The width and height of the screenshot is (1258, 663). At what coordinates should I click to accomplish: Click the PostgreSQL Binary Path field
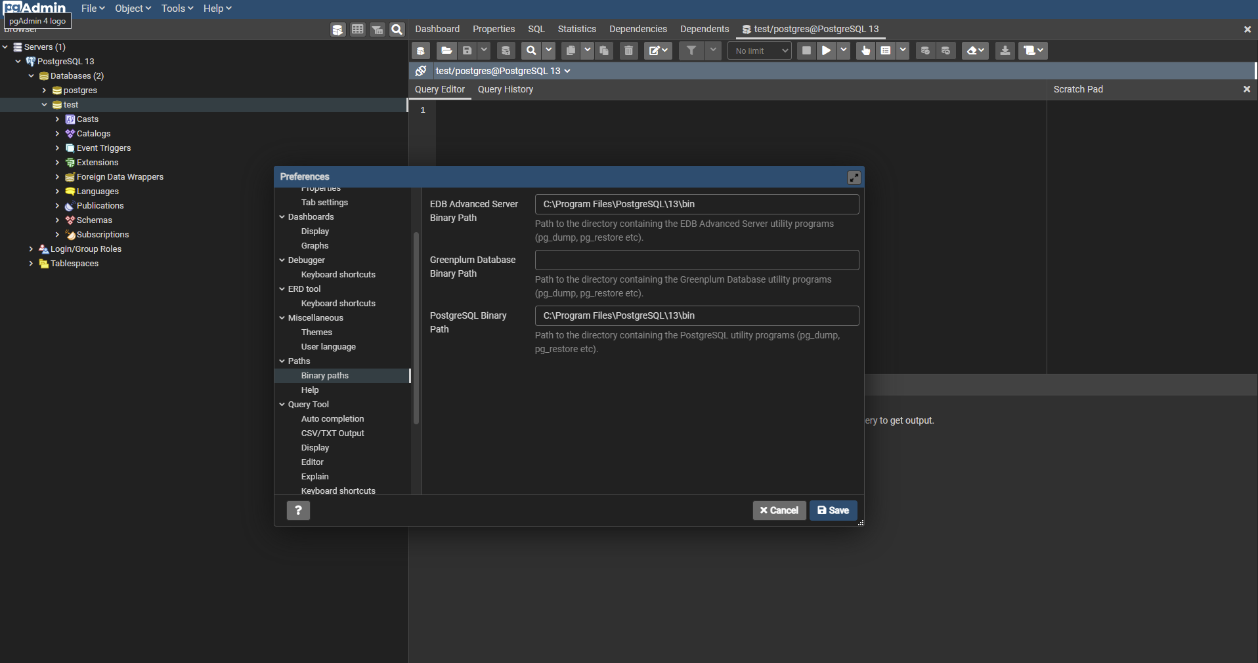point(697,315)
